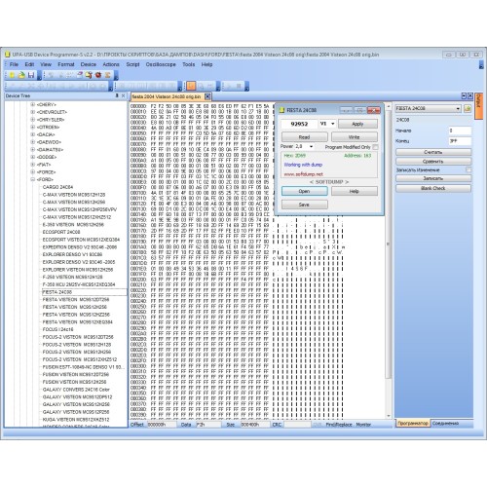
Task: Click the Blank Check button
Action: 433,188
